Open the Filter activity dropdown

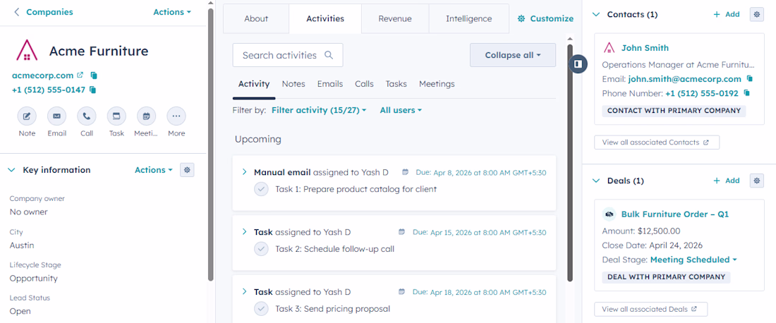319,110
